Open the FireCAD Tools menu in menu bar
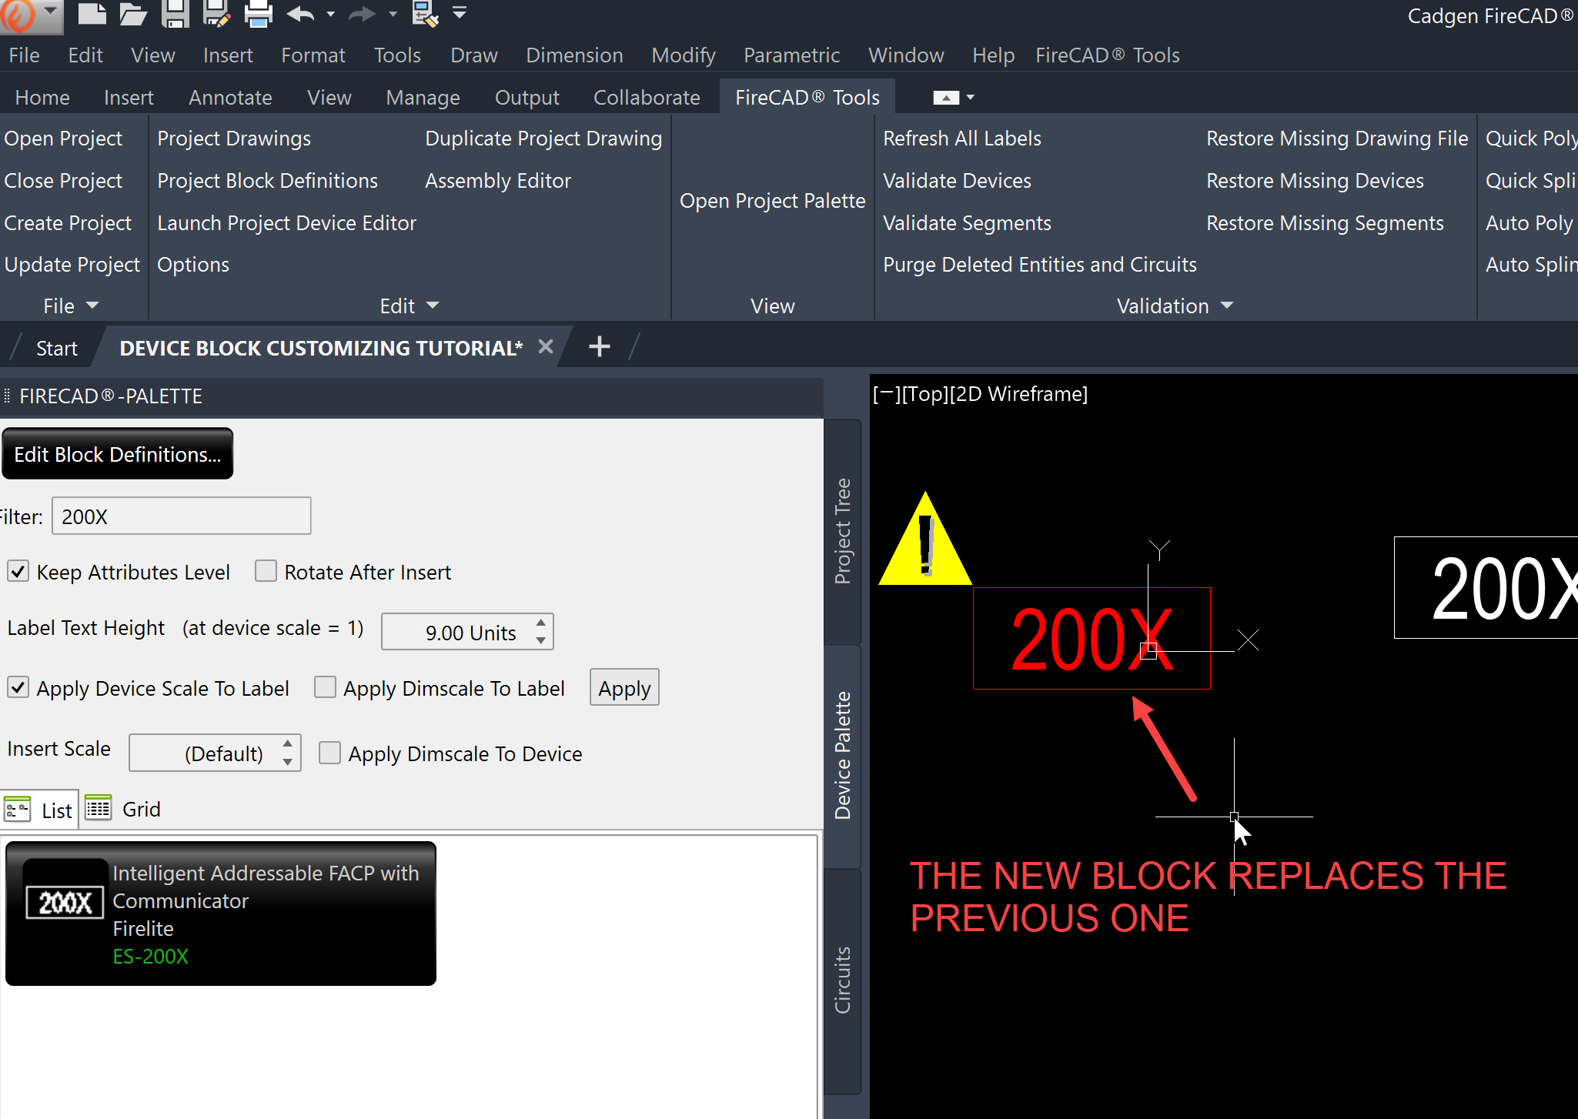Screen dimensions: 1578x1119 (x=1107, y=55)
